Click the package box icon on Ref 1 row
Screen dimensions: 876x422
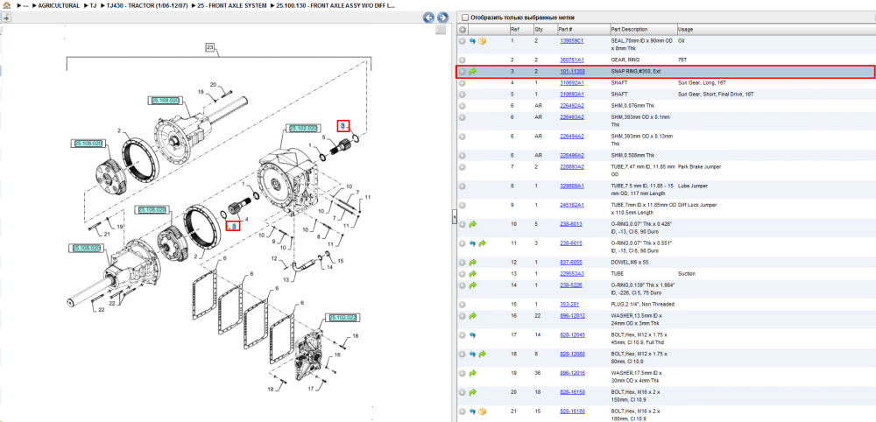pos(482,41)
